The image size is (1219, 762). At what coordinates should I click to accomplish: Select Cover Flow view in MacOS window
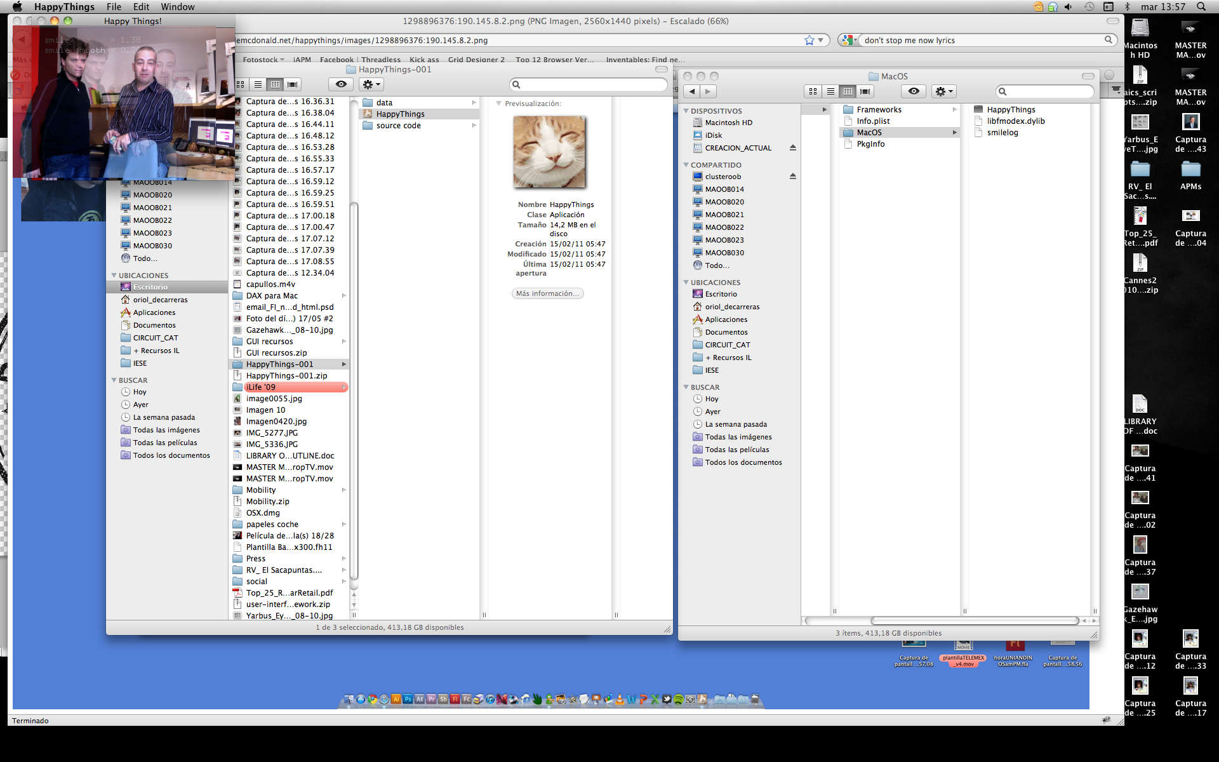click(x=865, y=91)
